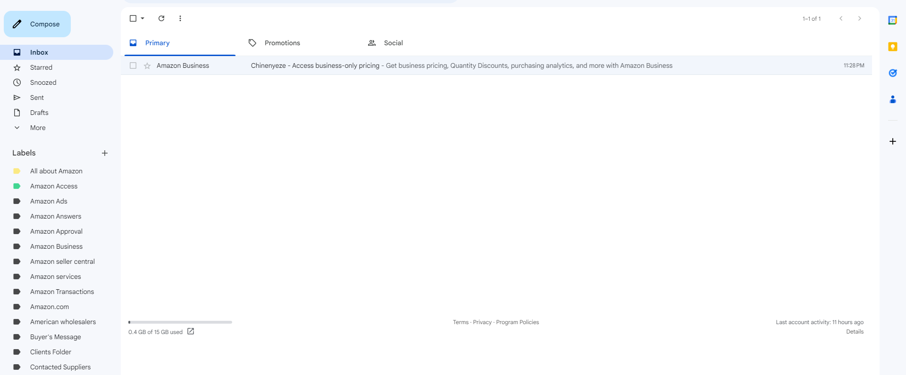Open the Program Policies link

click(x=518, y=322)
